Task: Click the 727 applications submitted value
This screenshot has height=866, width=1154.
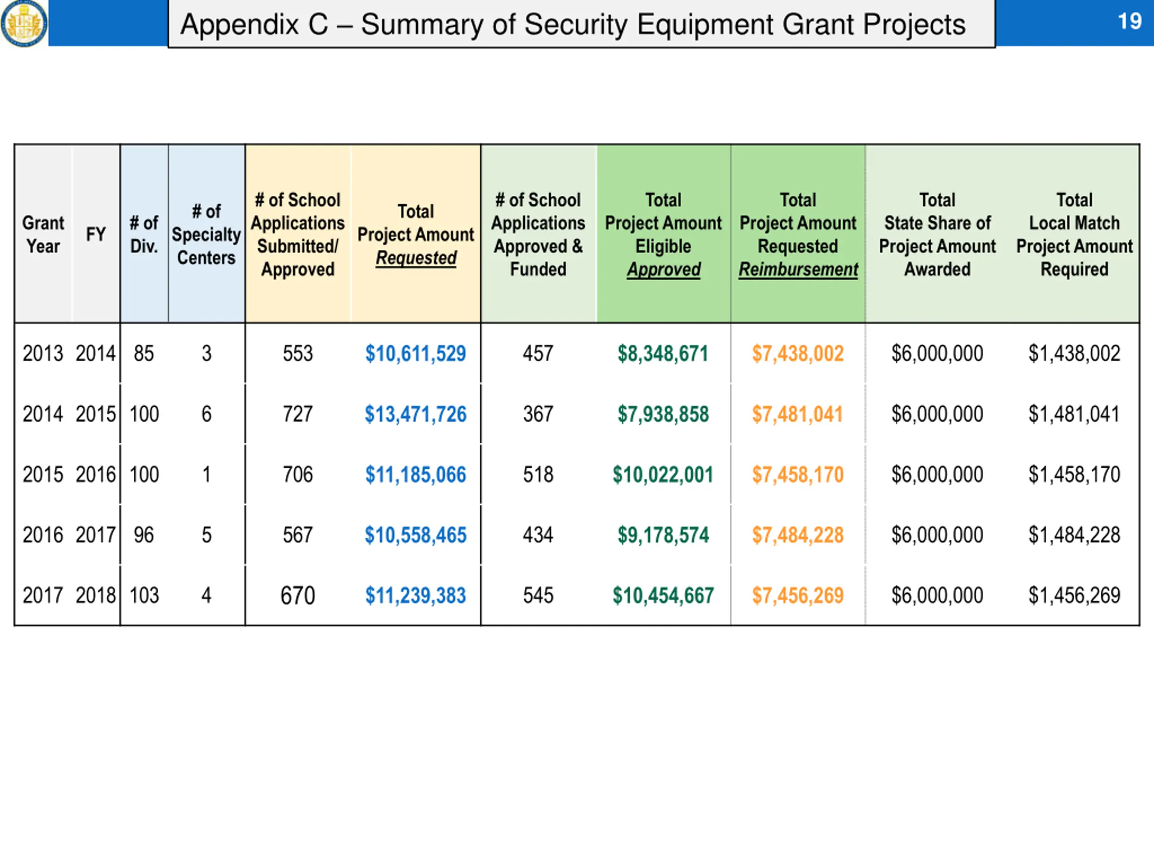Action: [298, 414]
